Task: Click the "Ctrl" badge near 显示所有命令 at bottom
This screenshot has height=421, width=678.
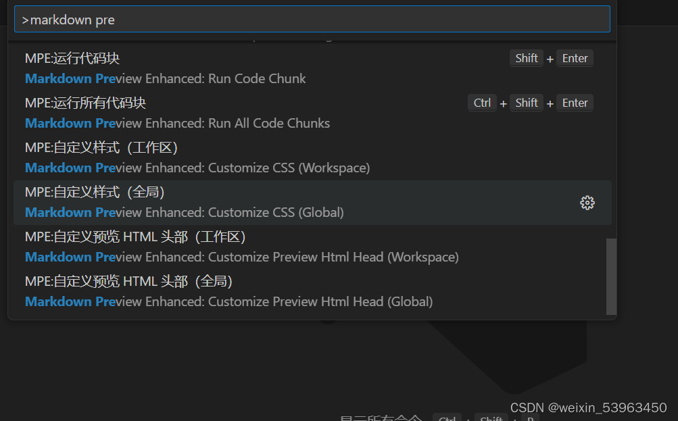Action: [447, 418]
